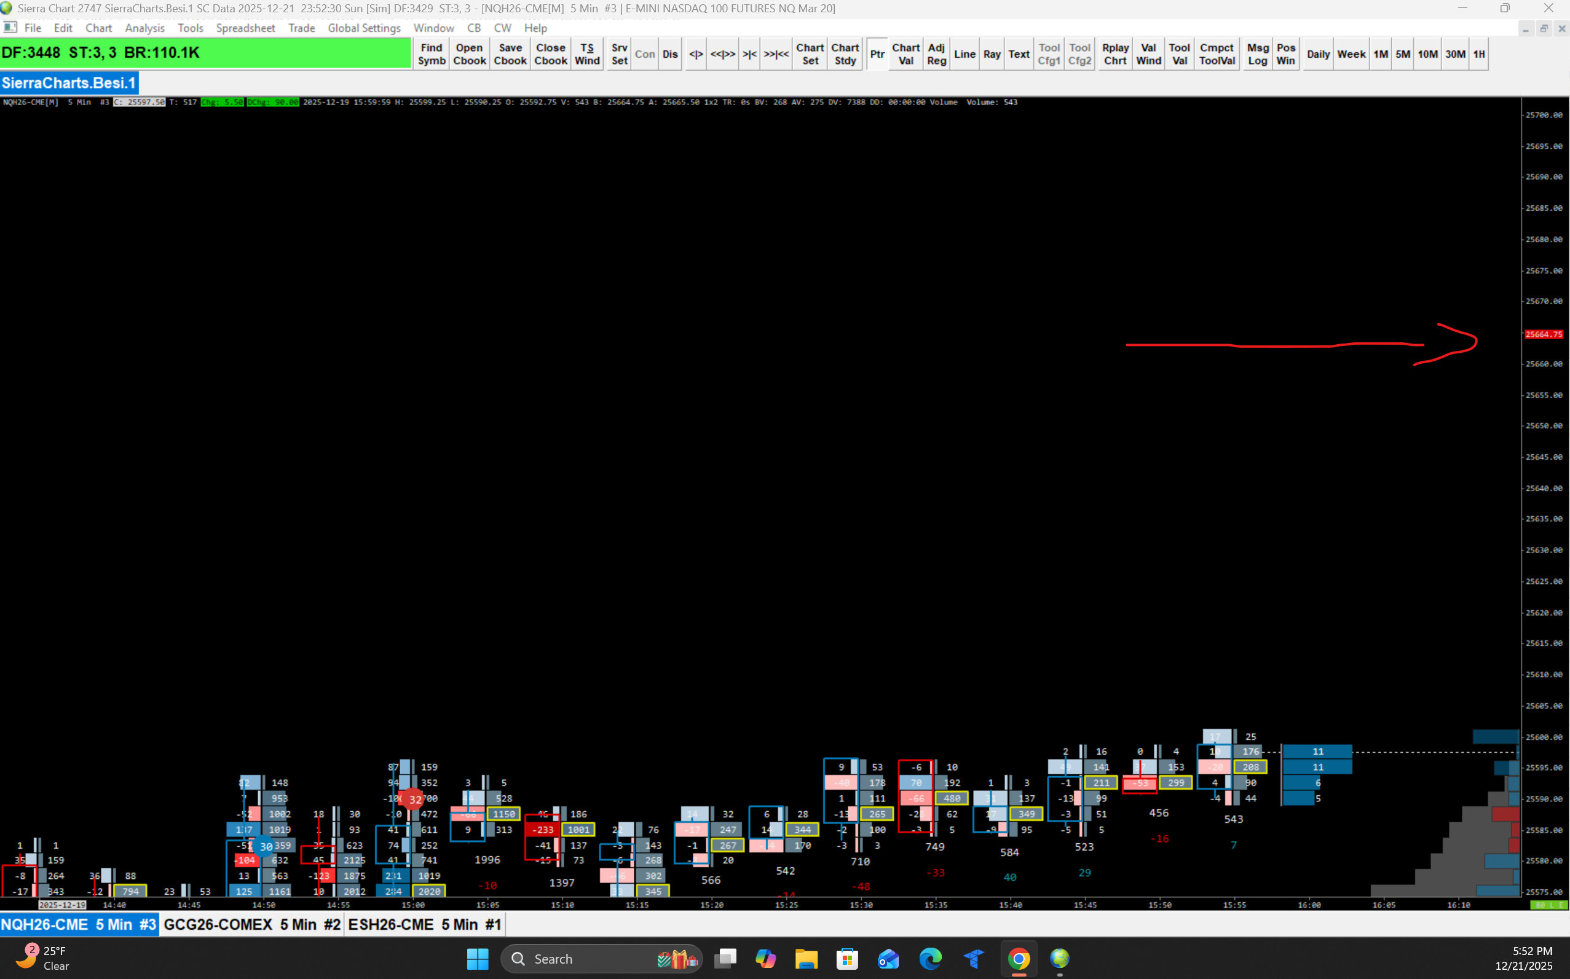The image size is (1570, 979).
Task: Toggle the Ptr pointer tool
Action: (877, 54)
